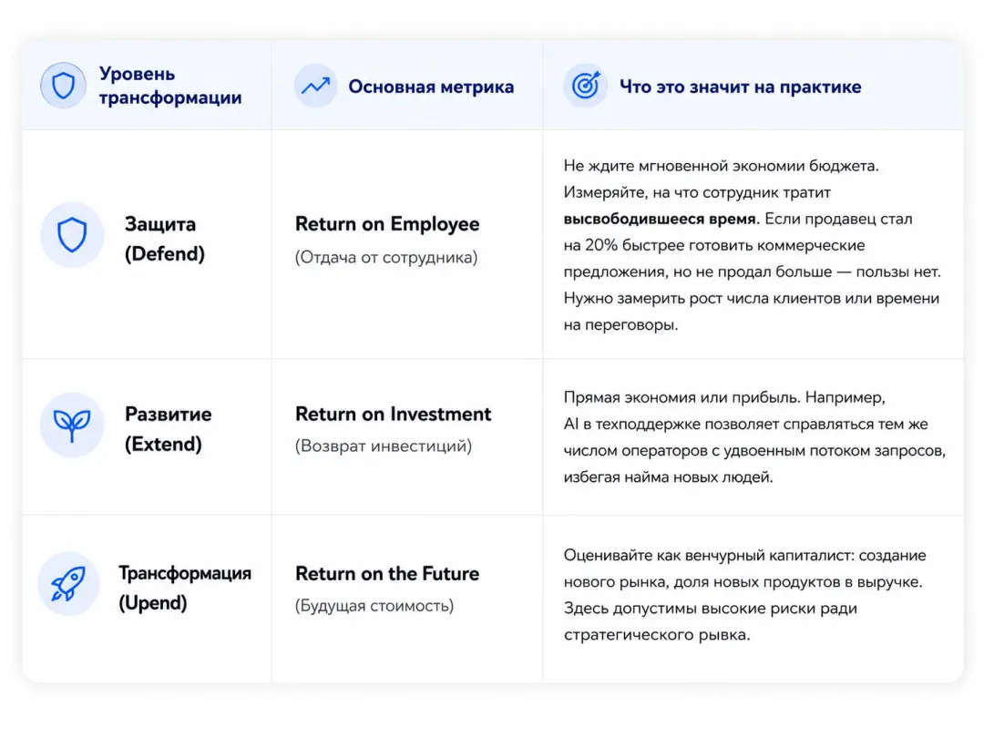
Task: Click the trending arrow chart icon
Action: 315,86
